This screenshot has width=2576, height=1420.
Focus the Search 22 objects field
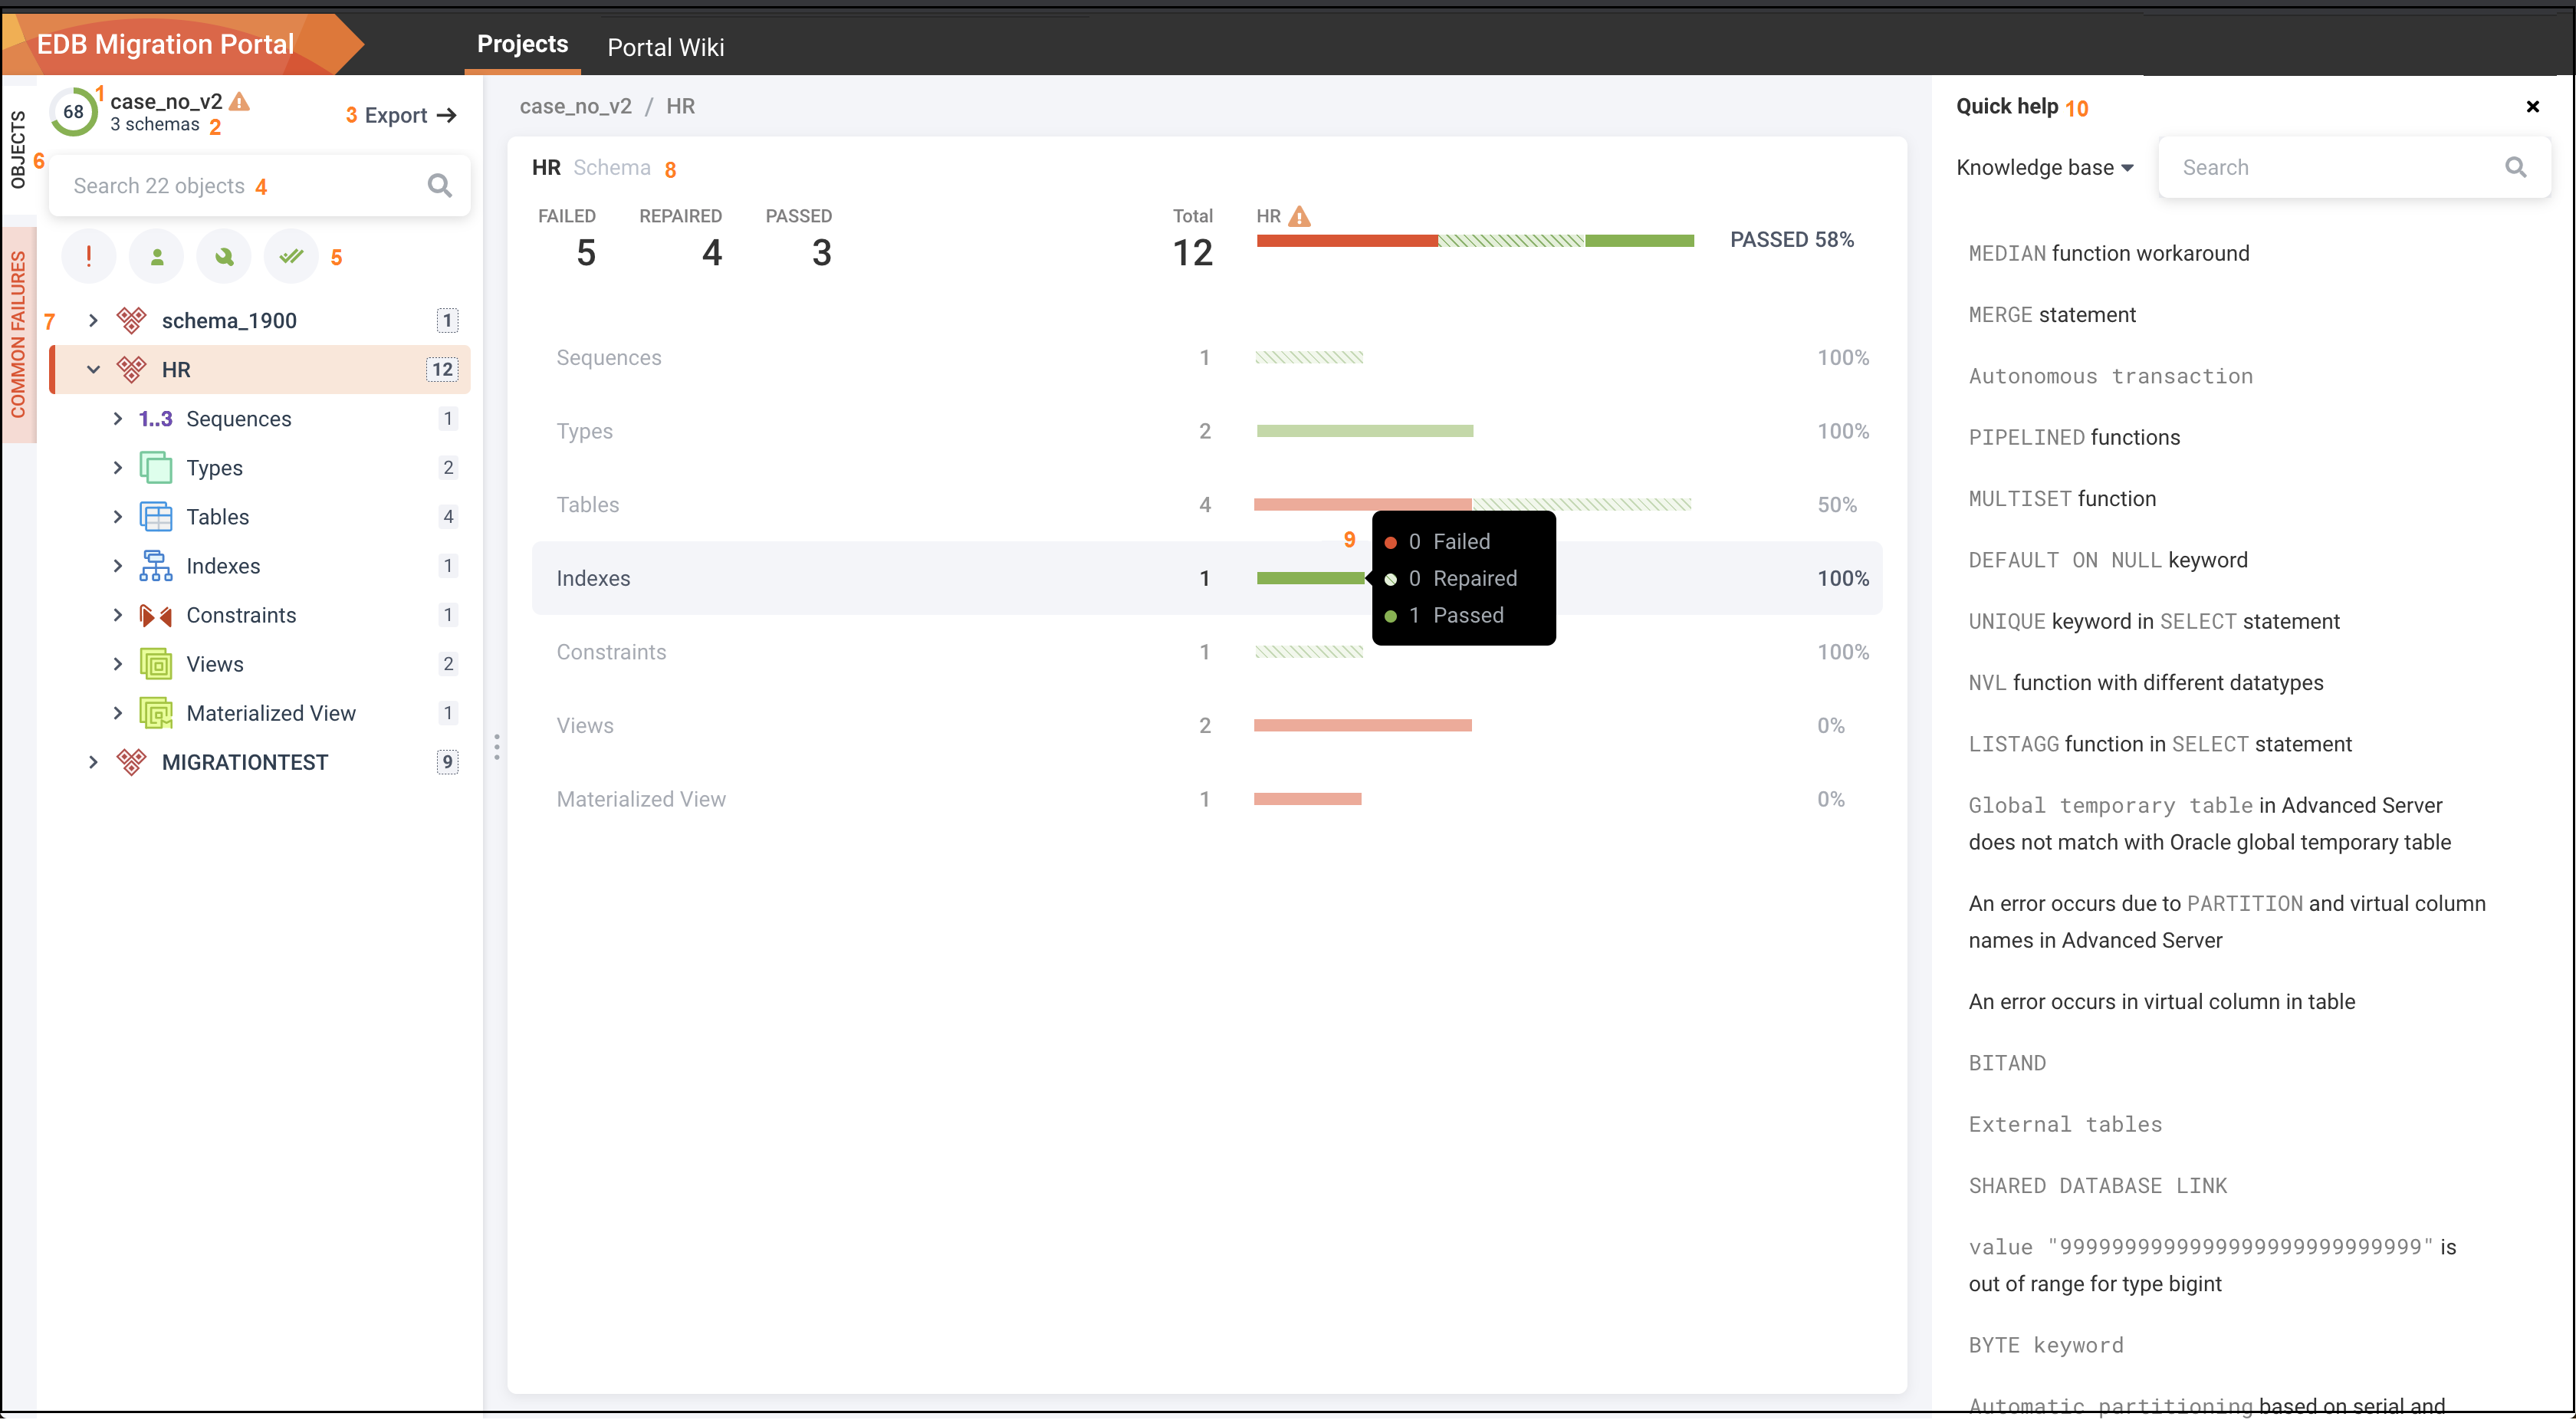259,185
